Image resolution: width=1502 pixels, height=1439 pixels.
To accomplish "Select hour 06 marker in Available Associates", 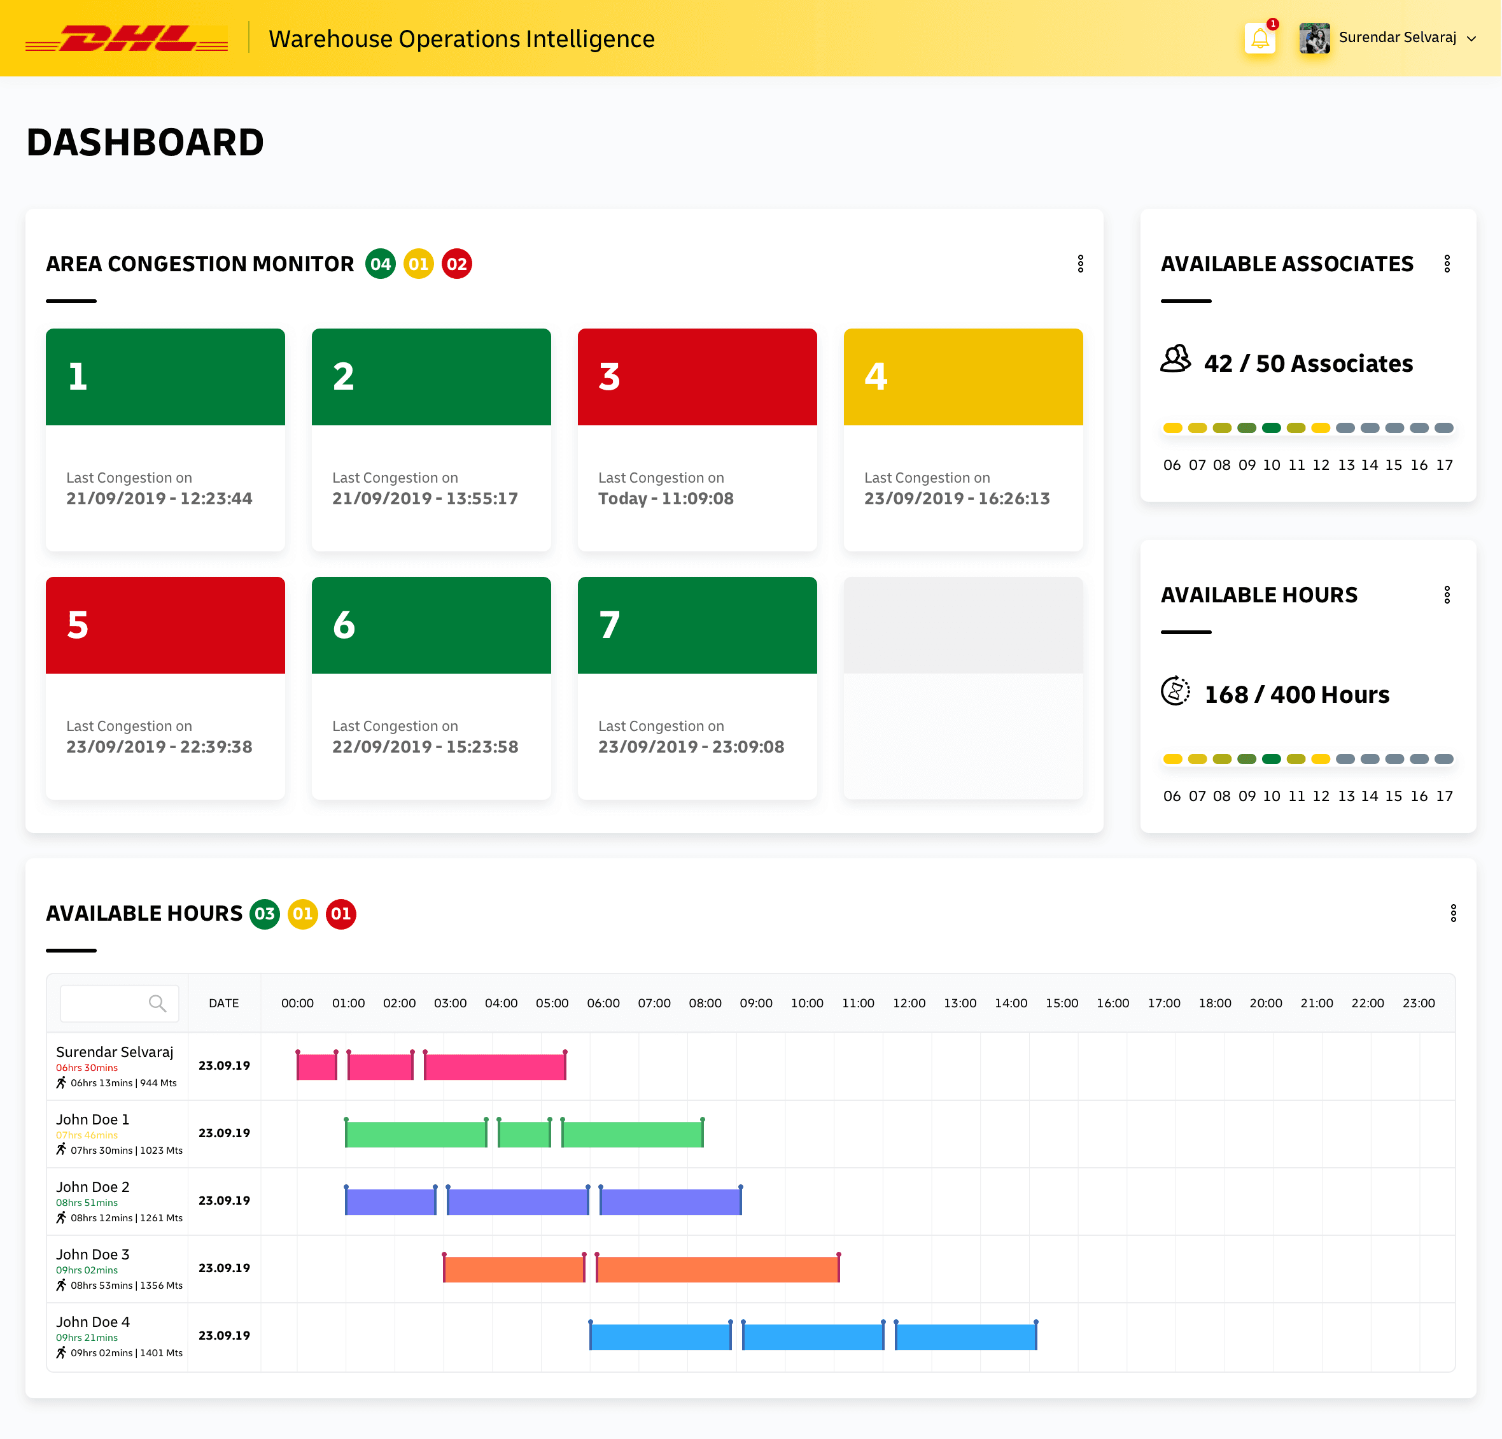I will 1172,428.
